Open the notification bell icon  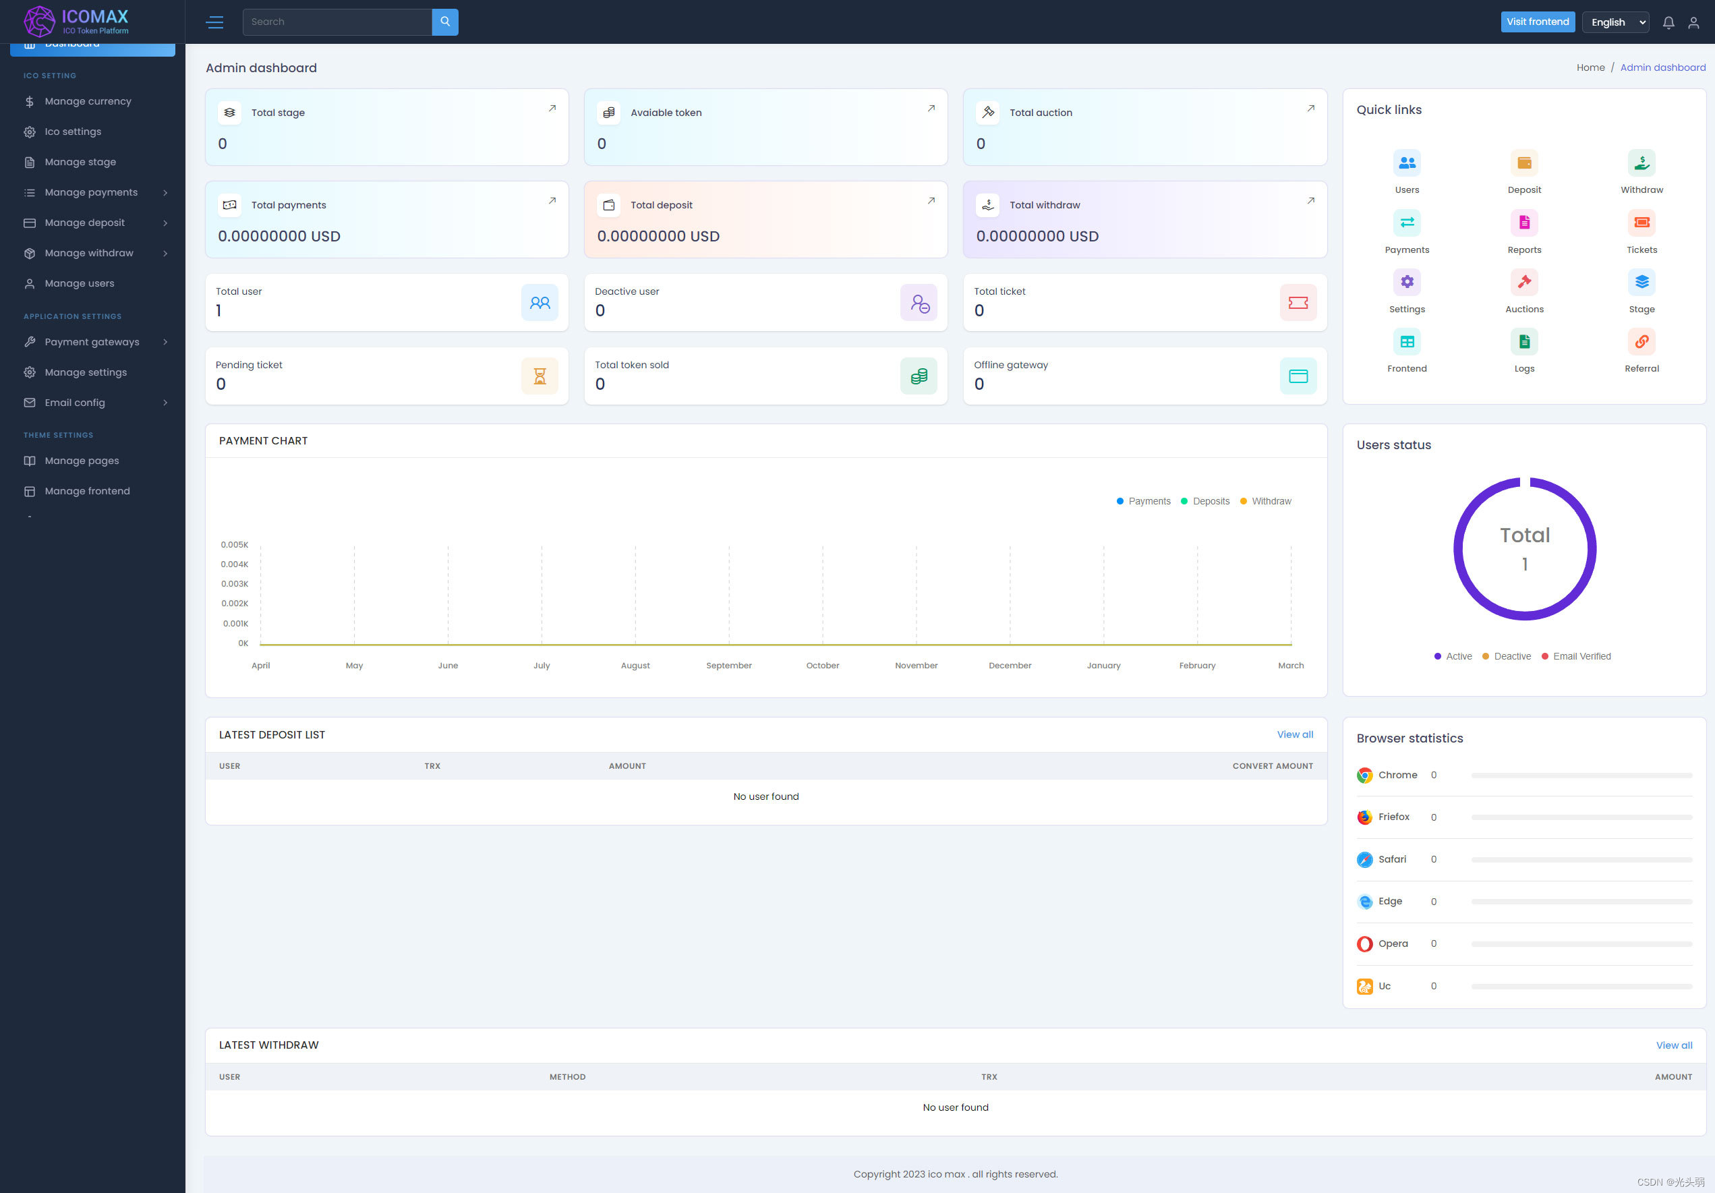pyautogui.click(x=1668, y=22)
